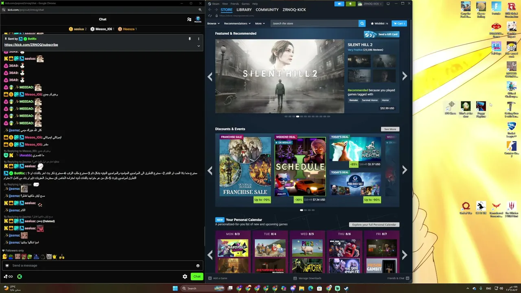Open Explore your full Personal Calendar
Screen dimensions: 521x293
tap(374, 225)
